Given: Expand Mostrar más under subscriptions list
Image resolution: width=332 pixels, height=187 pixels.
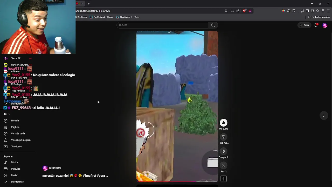Looking at the screenshot, I should pyautogui.click(x=17, y=104).
